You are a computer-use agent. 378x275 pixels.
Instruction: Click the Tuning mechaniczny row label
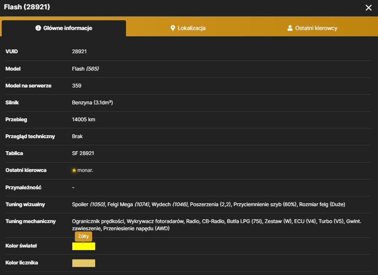30,221
